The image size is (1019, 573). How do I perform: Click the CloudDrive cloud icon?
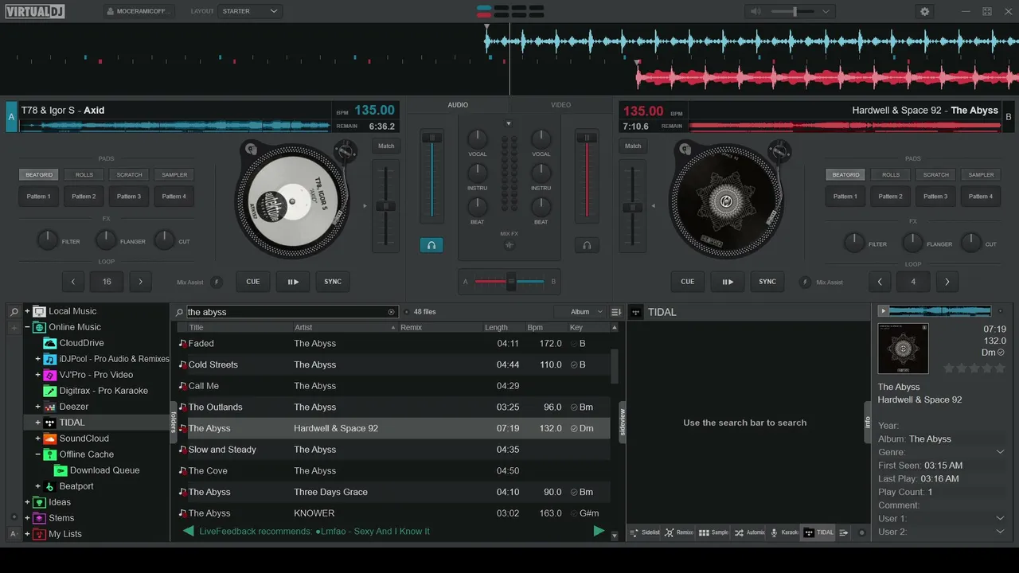[49, 343]
